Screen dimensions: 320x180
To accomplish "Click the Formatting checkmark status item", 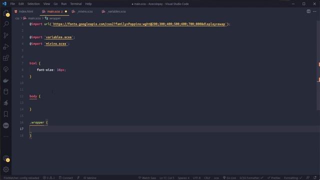I will point(293,178).
